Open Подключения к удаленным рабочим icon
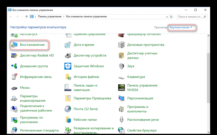Viewport: 217px width, 135px height. 14,109
